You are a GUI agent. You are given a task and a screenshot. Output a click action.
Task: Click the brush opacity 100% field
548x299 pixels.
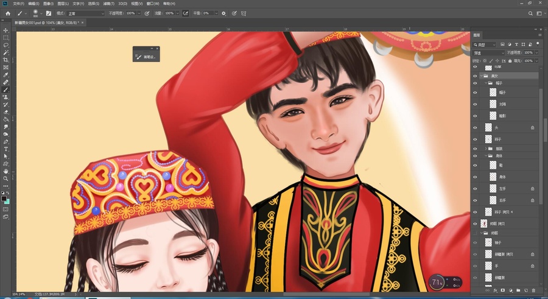point(131,13)
